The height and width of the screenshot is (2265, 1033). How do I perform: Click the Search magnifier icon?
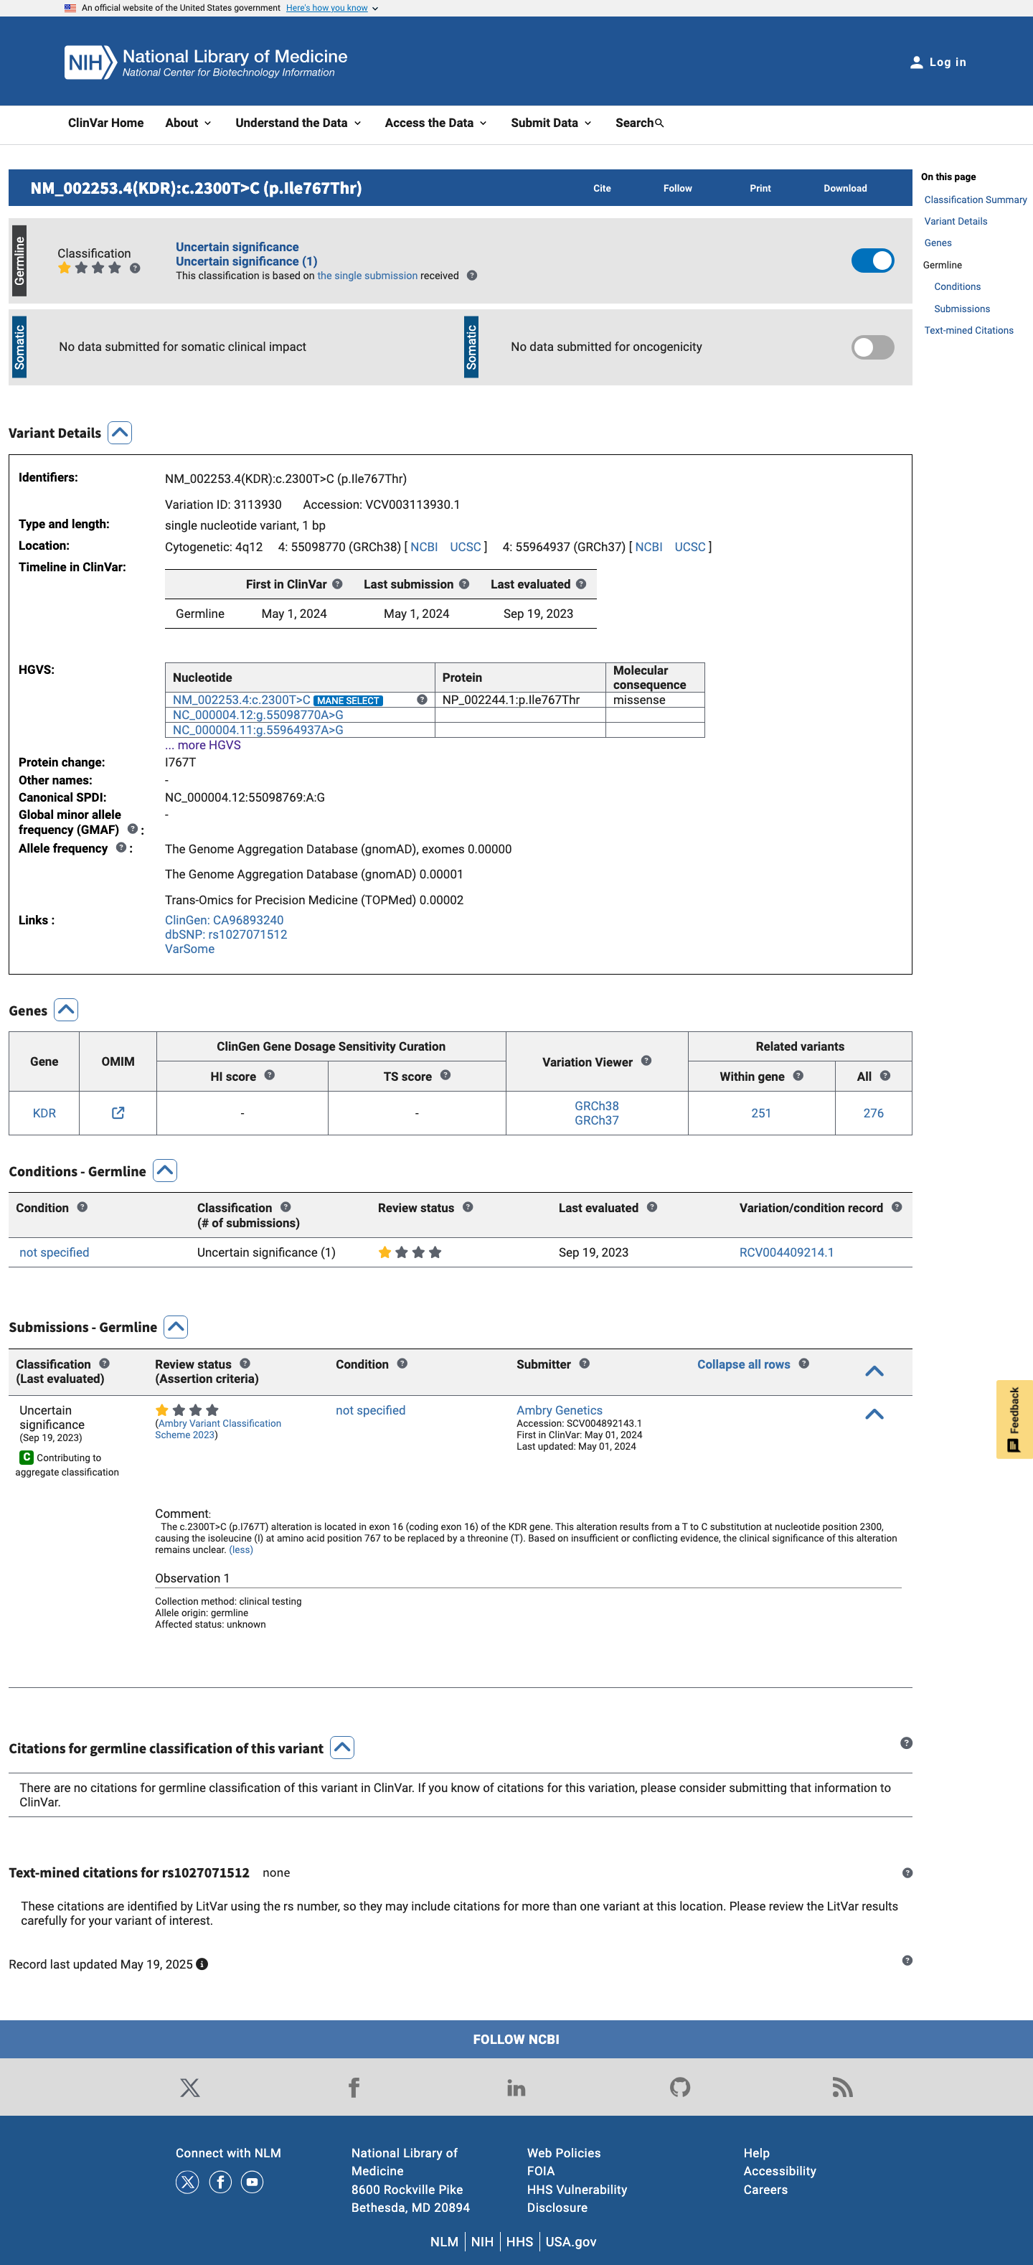[x=659, y=123]
